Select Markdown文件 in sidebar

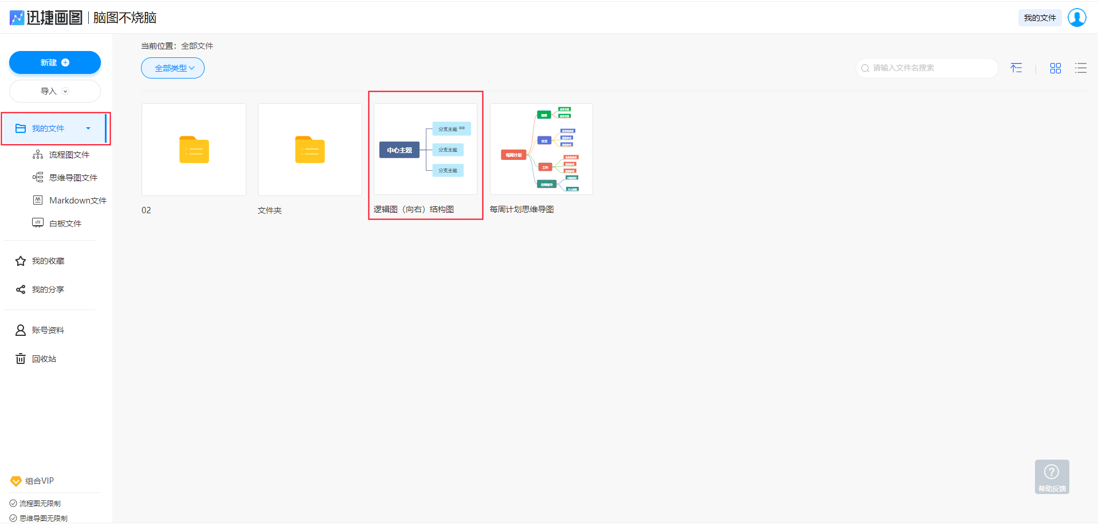(x=77, y=201)
